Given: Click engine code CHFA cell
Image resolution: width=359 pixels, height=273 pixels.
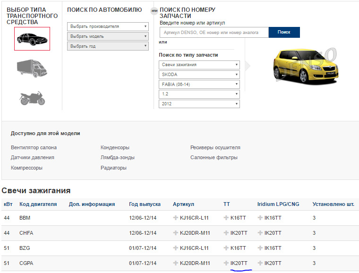Looking at the screenshot, I should 26,233.
